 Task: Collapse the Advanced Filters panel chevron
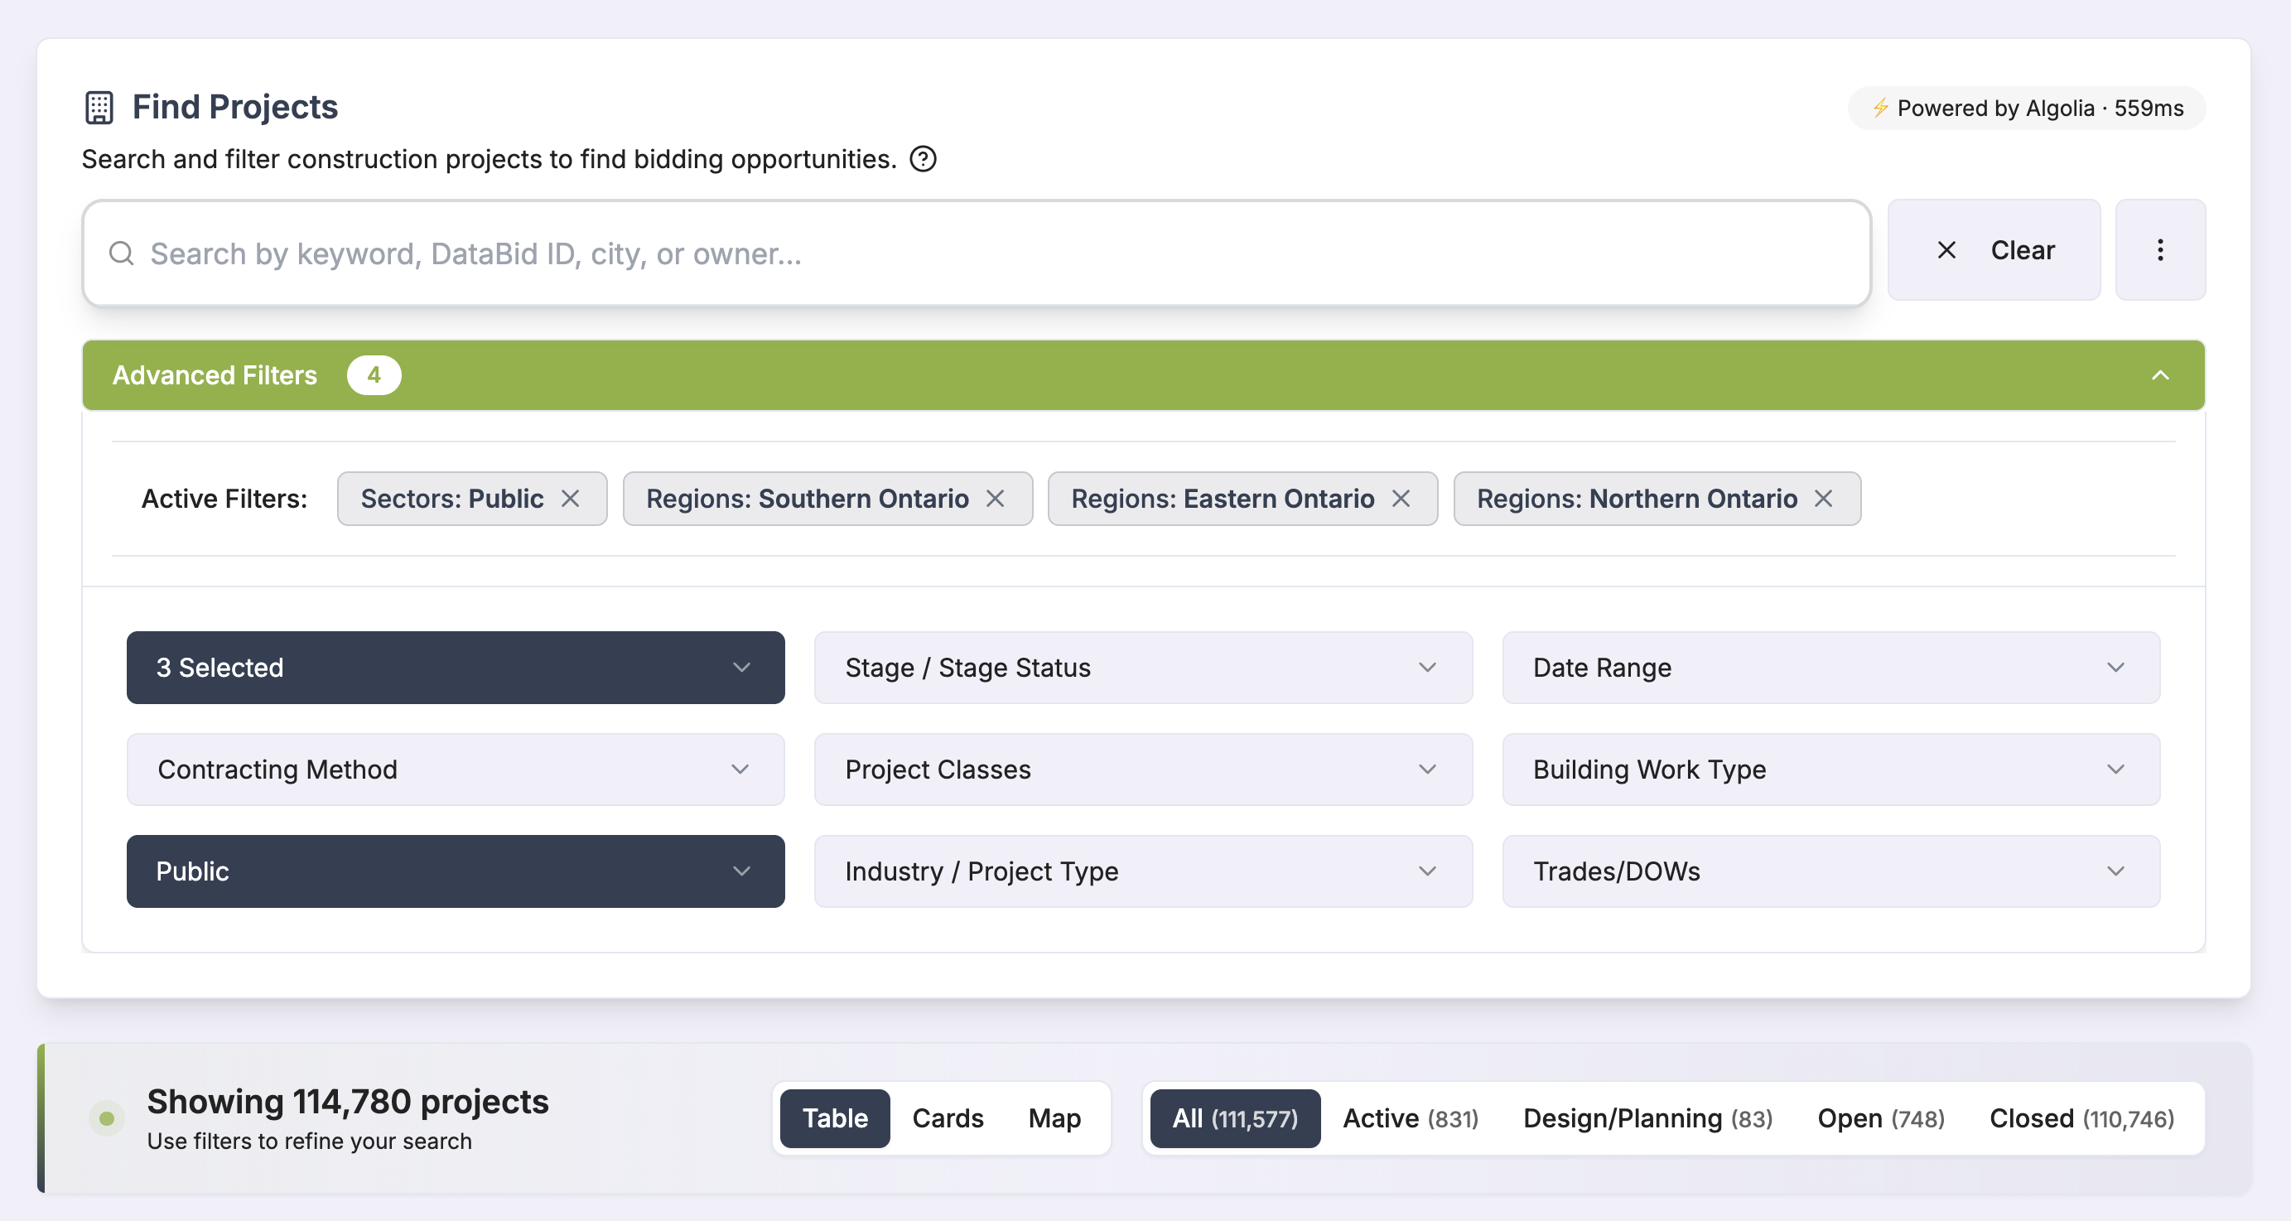point(2159,375)
